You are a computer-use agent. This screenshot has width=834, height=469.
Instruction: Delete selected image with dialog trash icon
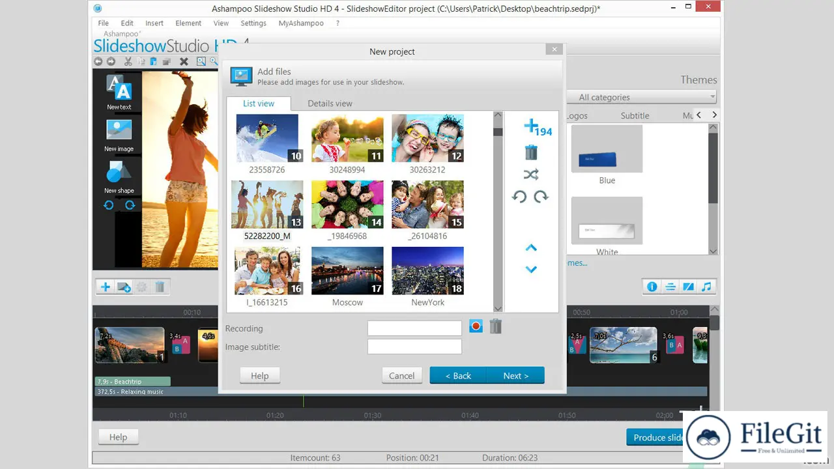[x=531, y=152]
